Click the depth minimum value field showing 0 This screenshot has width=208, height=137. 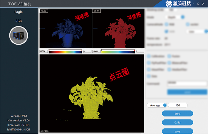[x=140, y=51]
